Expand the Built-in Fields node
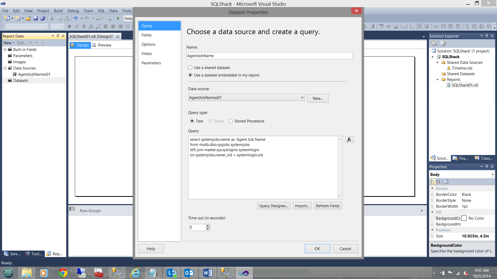 pos(5,50)
